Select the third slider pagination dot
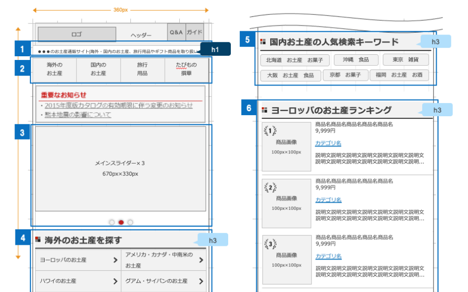This screenshot has height=292, width=468. point(130,222)
